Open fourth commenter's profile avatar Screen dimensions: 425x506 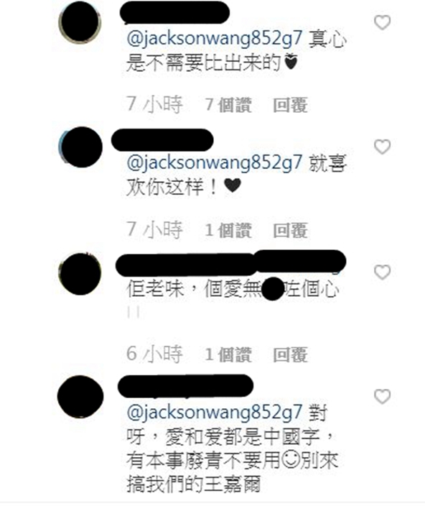[80, 397]
